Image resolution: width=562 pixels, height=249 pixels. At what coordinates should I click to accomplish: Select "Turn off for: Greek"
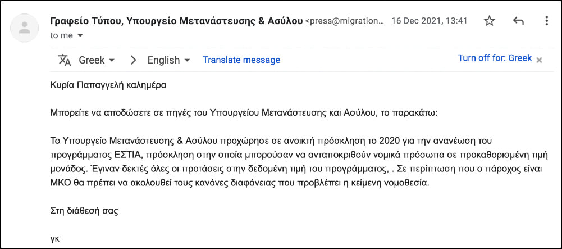click(x=495, y=58)
